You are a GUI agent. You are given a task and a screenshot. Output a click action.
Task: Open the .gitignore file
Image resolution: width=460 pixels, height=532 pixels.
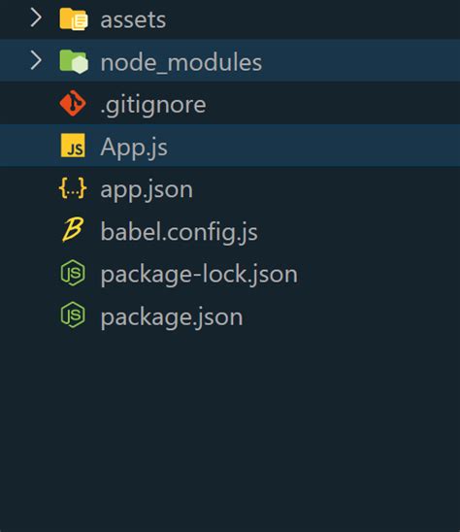coord(153,106)
